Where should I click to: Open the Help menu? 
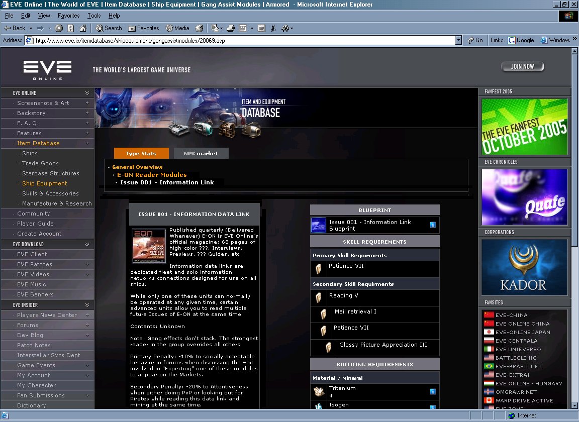click(114, 16)
